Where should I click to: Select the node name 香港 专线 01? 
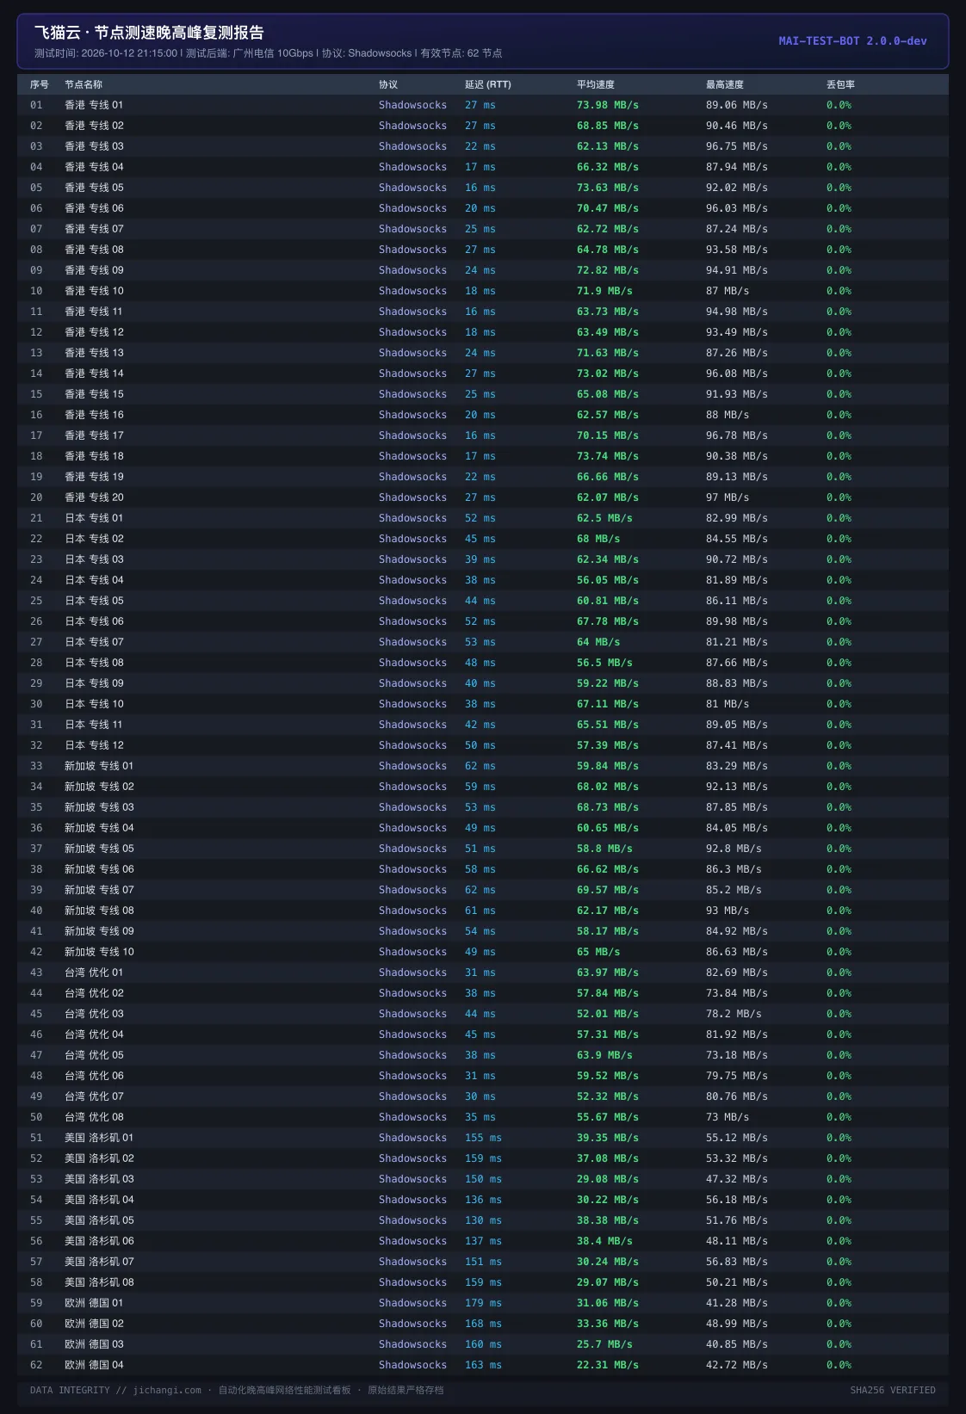pyautogui.click(x=94, y=105)
